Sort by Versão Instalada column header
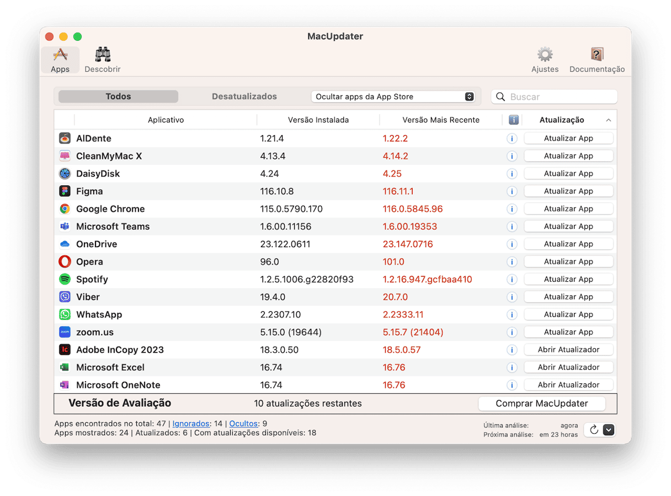 [x=318, y=120]
